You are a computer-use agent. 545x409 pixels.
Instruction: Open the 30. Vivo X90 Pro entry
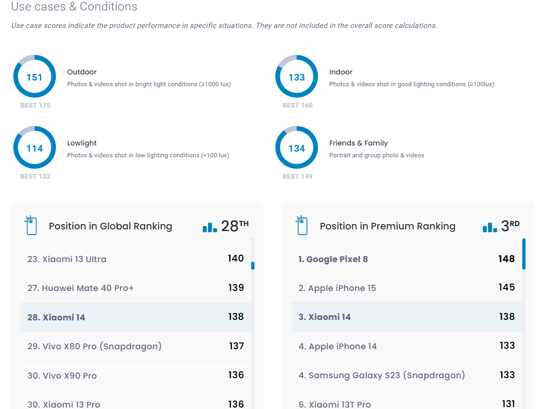tap(136, 375)
